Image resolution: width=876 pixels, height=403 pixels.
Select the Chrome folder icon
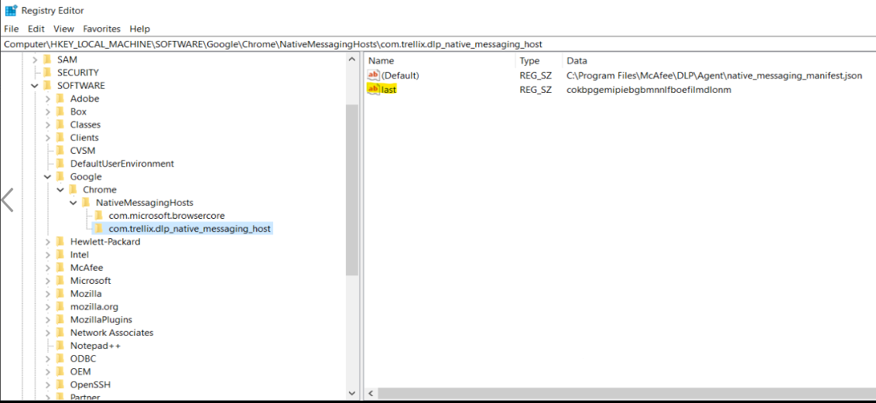[74, 190]
